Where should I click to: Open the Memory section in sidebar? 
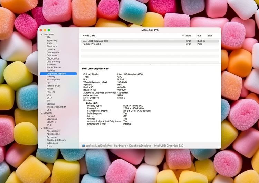coord(51,77)
